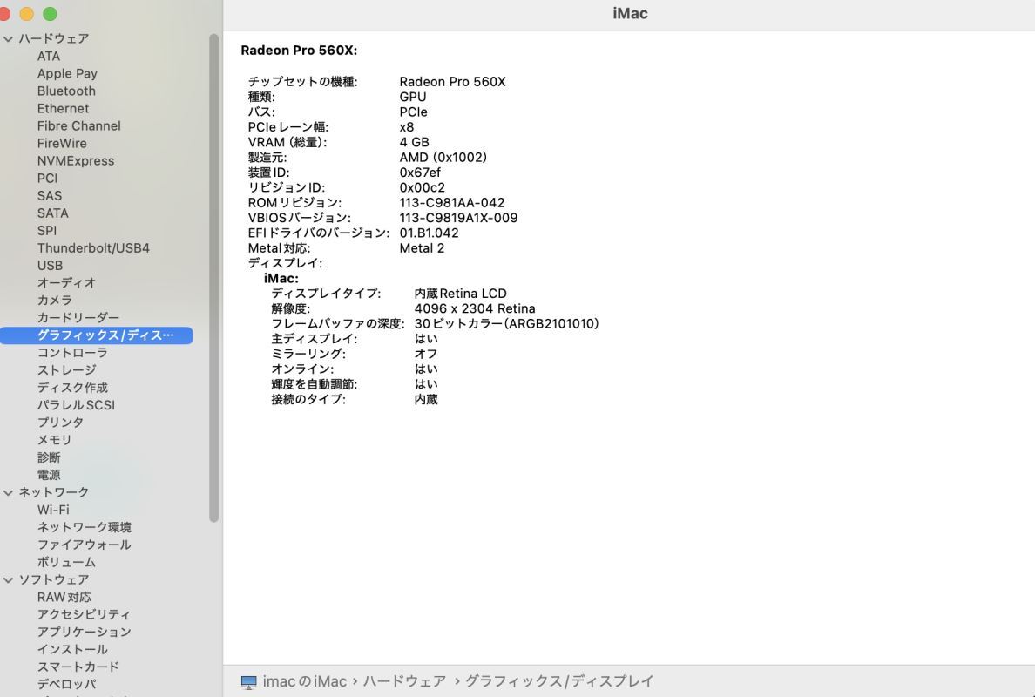The image size is (1035, 697).
Task: Click the yellow minimize window button
Action: point(26,14)
